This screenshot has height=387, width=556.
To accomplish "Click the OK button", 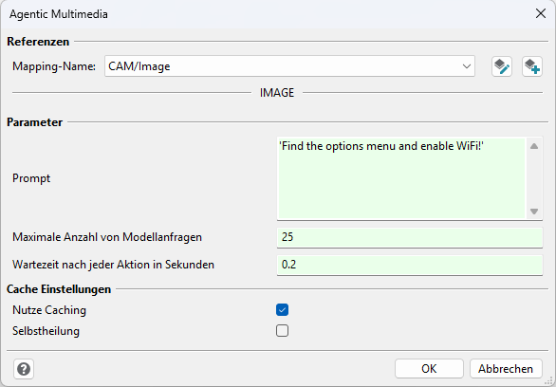I will pos(429,369).
